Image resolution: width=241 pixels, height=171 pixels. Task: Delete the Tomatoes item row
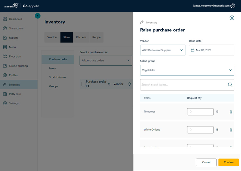tap(231, 112)
